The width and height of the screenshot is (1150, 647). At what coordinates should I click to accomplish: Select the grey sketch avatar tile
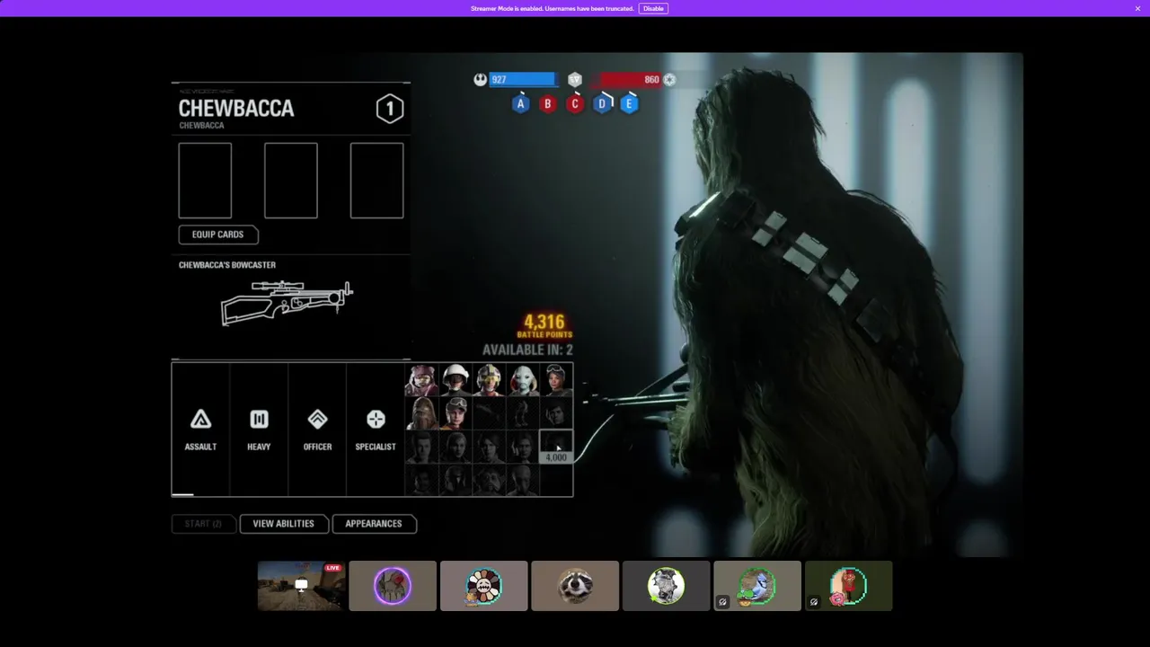tap(666, 586)
